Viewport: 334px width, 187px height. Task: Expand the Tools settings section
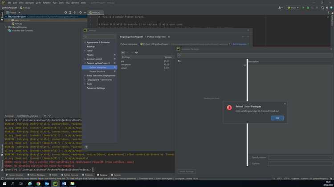85,84
